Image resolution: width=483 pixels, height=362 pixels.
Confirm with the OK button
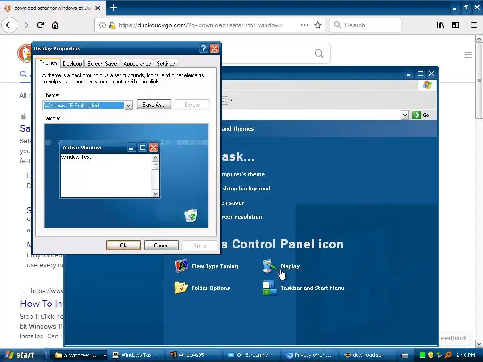click(123, 245)
